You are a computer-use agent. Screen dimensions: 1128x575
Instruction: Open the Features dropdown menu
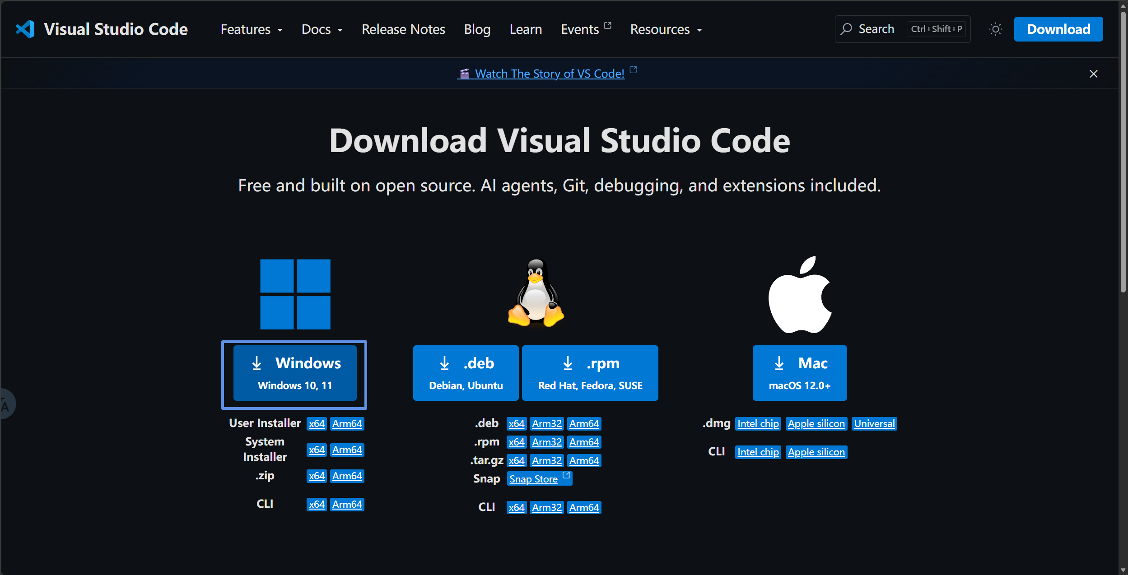click(x=252, y=29)
